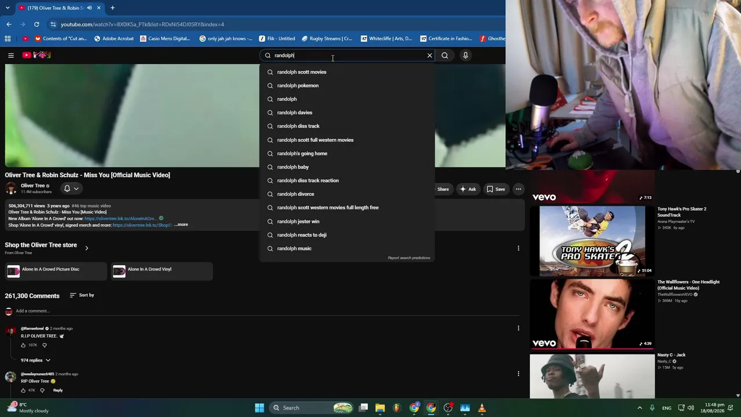The width and height of the screenshot is (741, 417).
Task: Open The Wallflowers One Headlight thumbnail
Action: (592, 314)
